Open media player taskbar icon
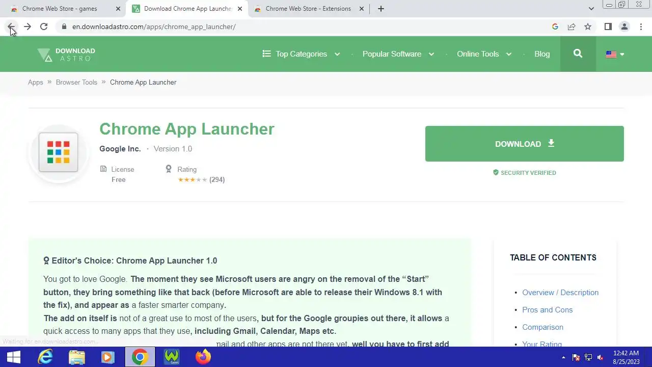 [x=107, y=357]
